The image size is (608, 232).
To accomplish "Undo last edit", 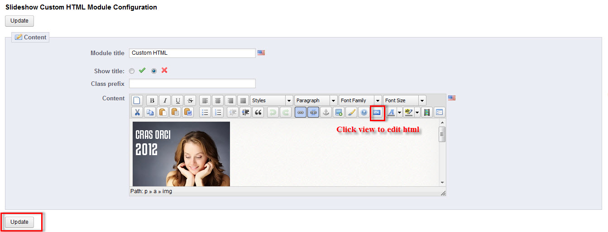I will [273, 112].
